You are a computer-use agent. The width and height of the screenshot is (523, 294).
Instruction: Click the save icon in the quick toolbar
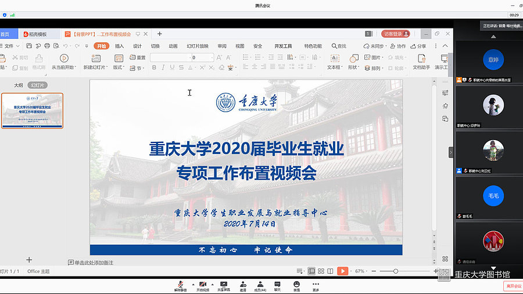[x=29, y=46]
